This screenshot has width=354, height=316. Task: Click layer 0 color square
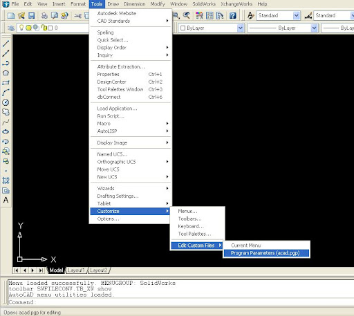coord(50,28)
